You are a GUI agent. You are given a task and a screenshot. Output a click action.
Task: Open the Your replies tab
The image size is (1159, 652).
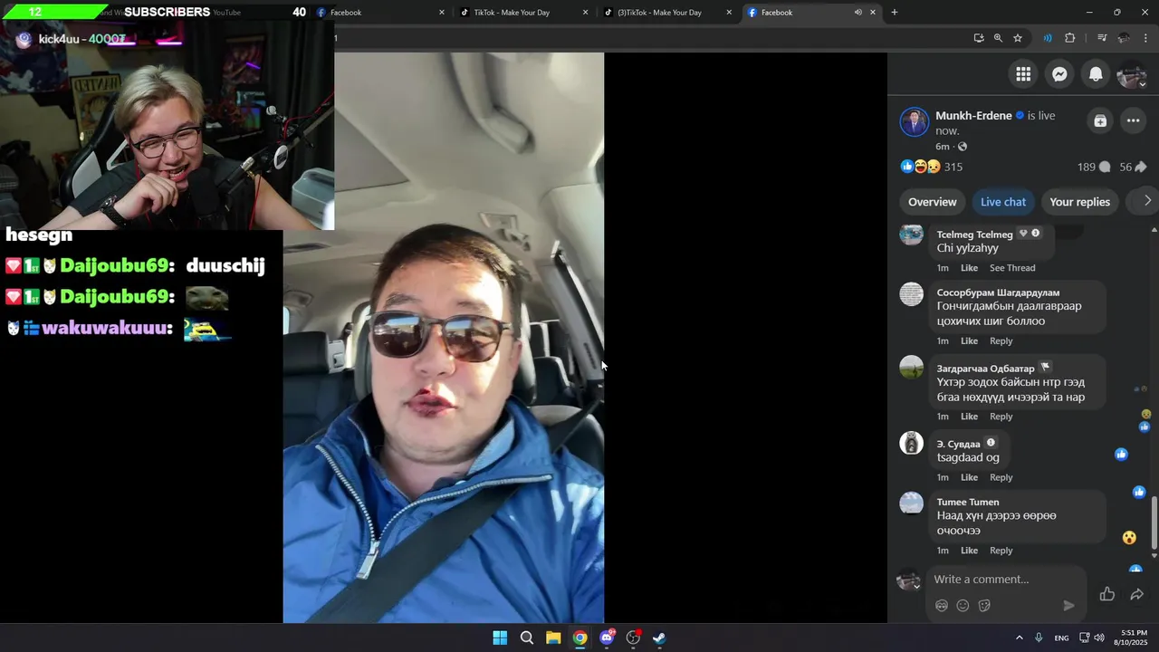click(x=1079, y=202)
